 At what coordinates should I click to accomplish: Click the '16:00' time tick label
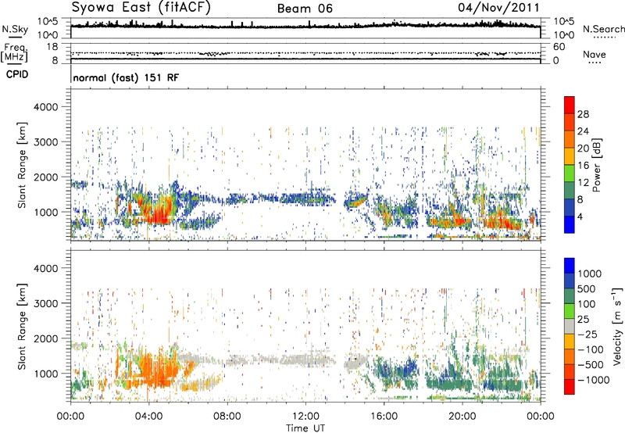(x=384, y=417)
